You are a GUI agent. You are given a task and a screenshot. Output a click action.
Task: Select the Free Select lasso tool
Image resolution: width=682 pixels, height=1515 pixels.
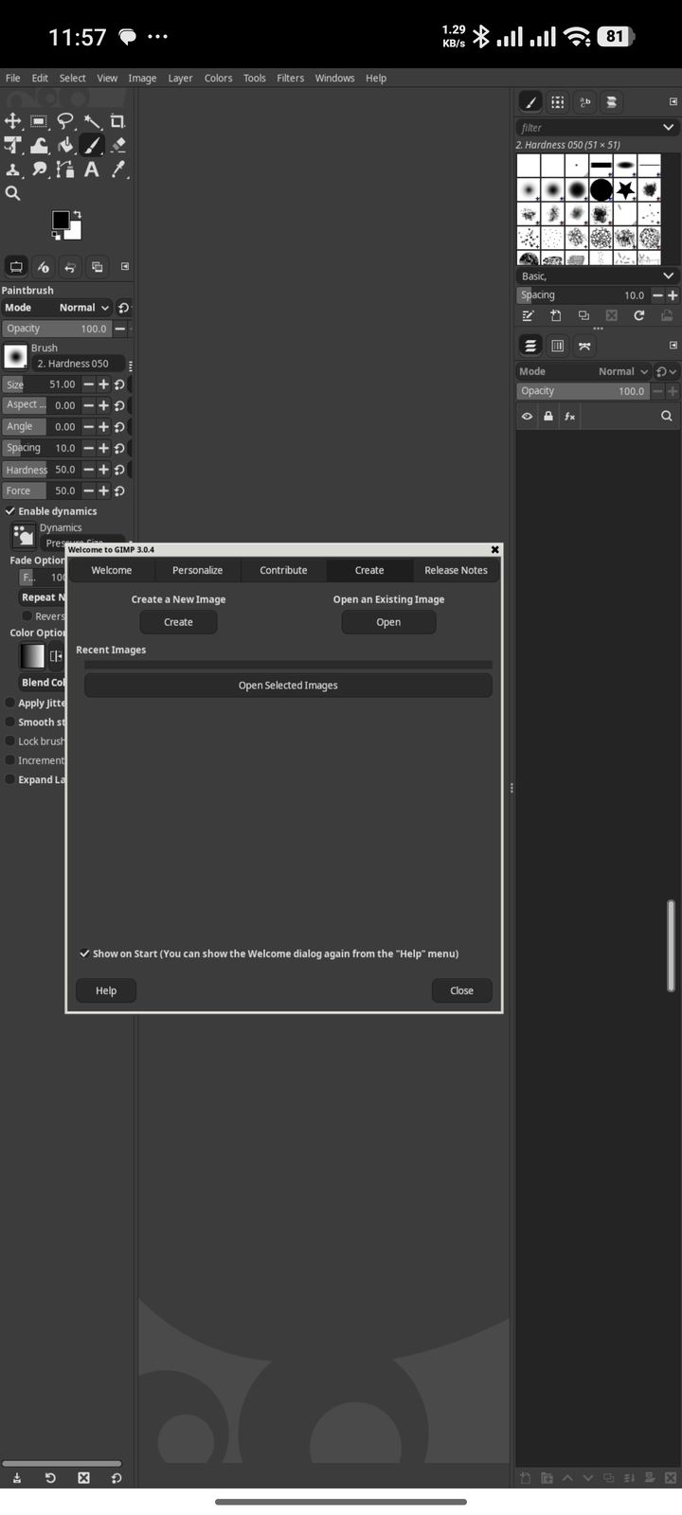(65, 121)
